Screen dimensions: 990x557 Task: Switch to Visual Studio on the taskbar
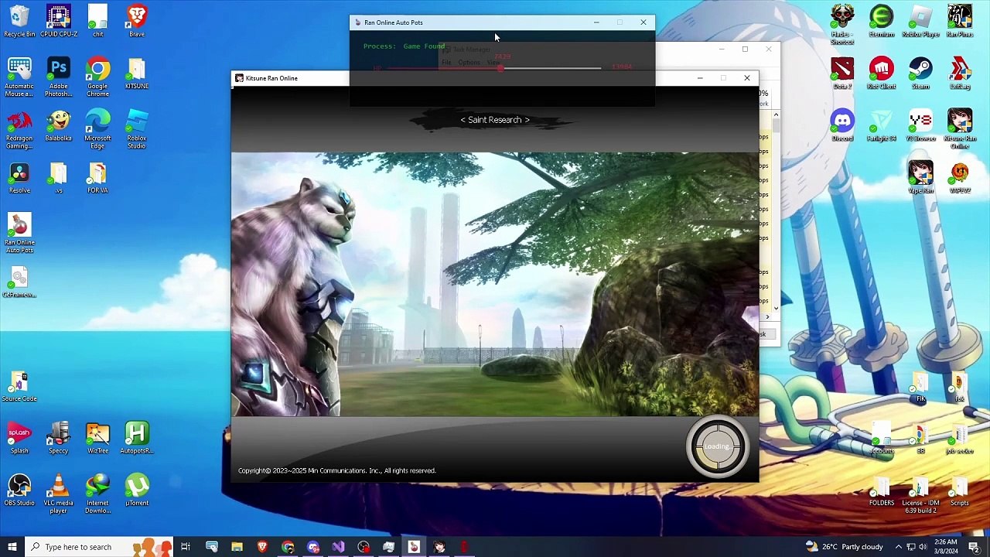(x=338, y=547)
